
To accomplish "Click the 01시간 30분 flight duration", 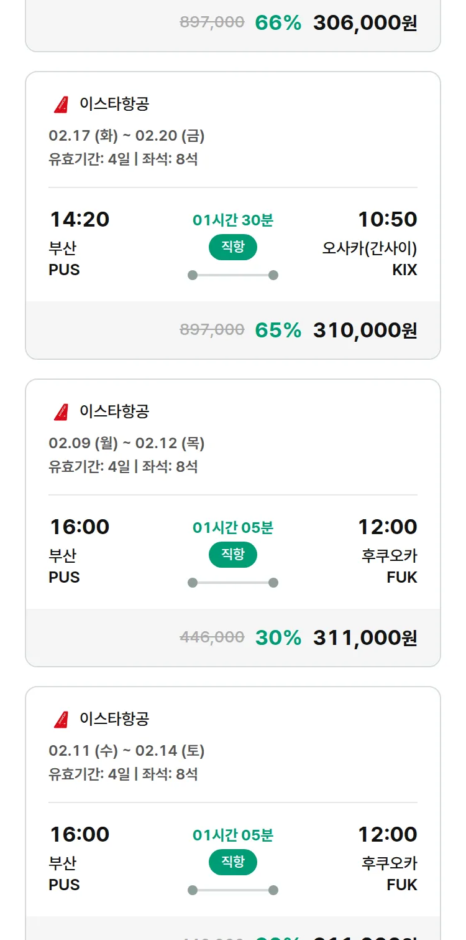I will coord(232,220).
